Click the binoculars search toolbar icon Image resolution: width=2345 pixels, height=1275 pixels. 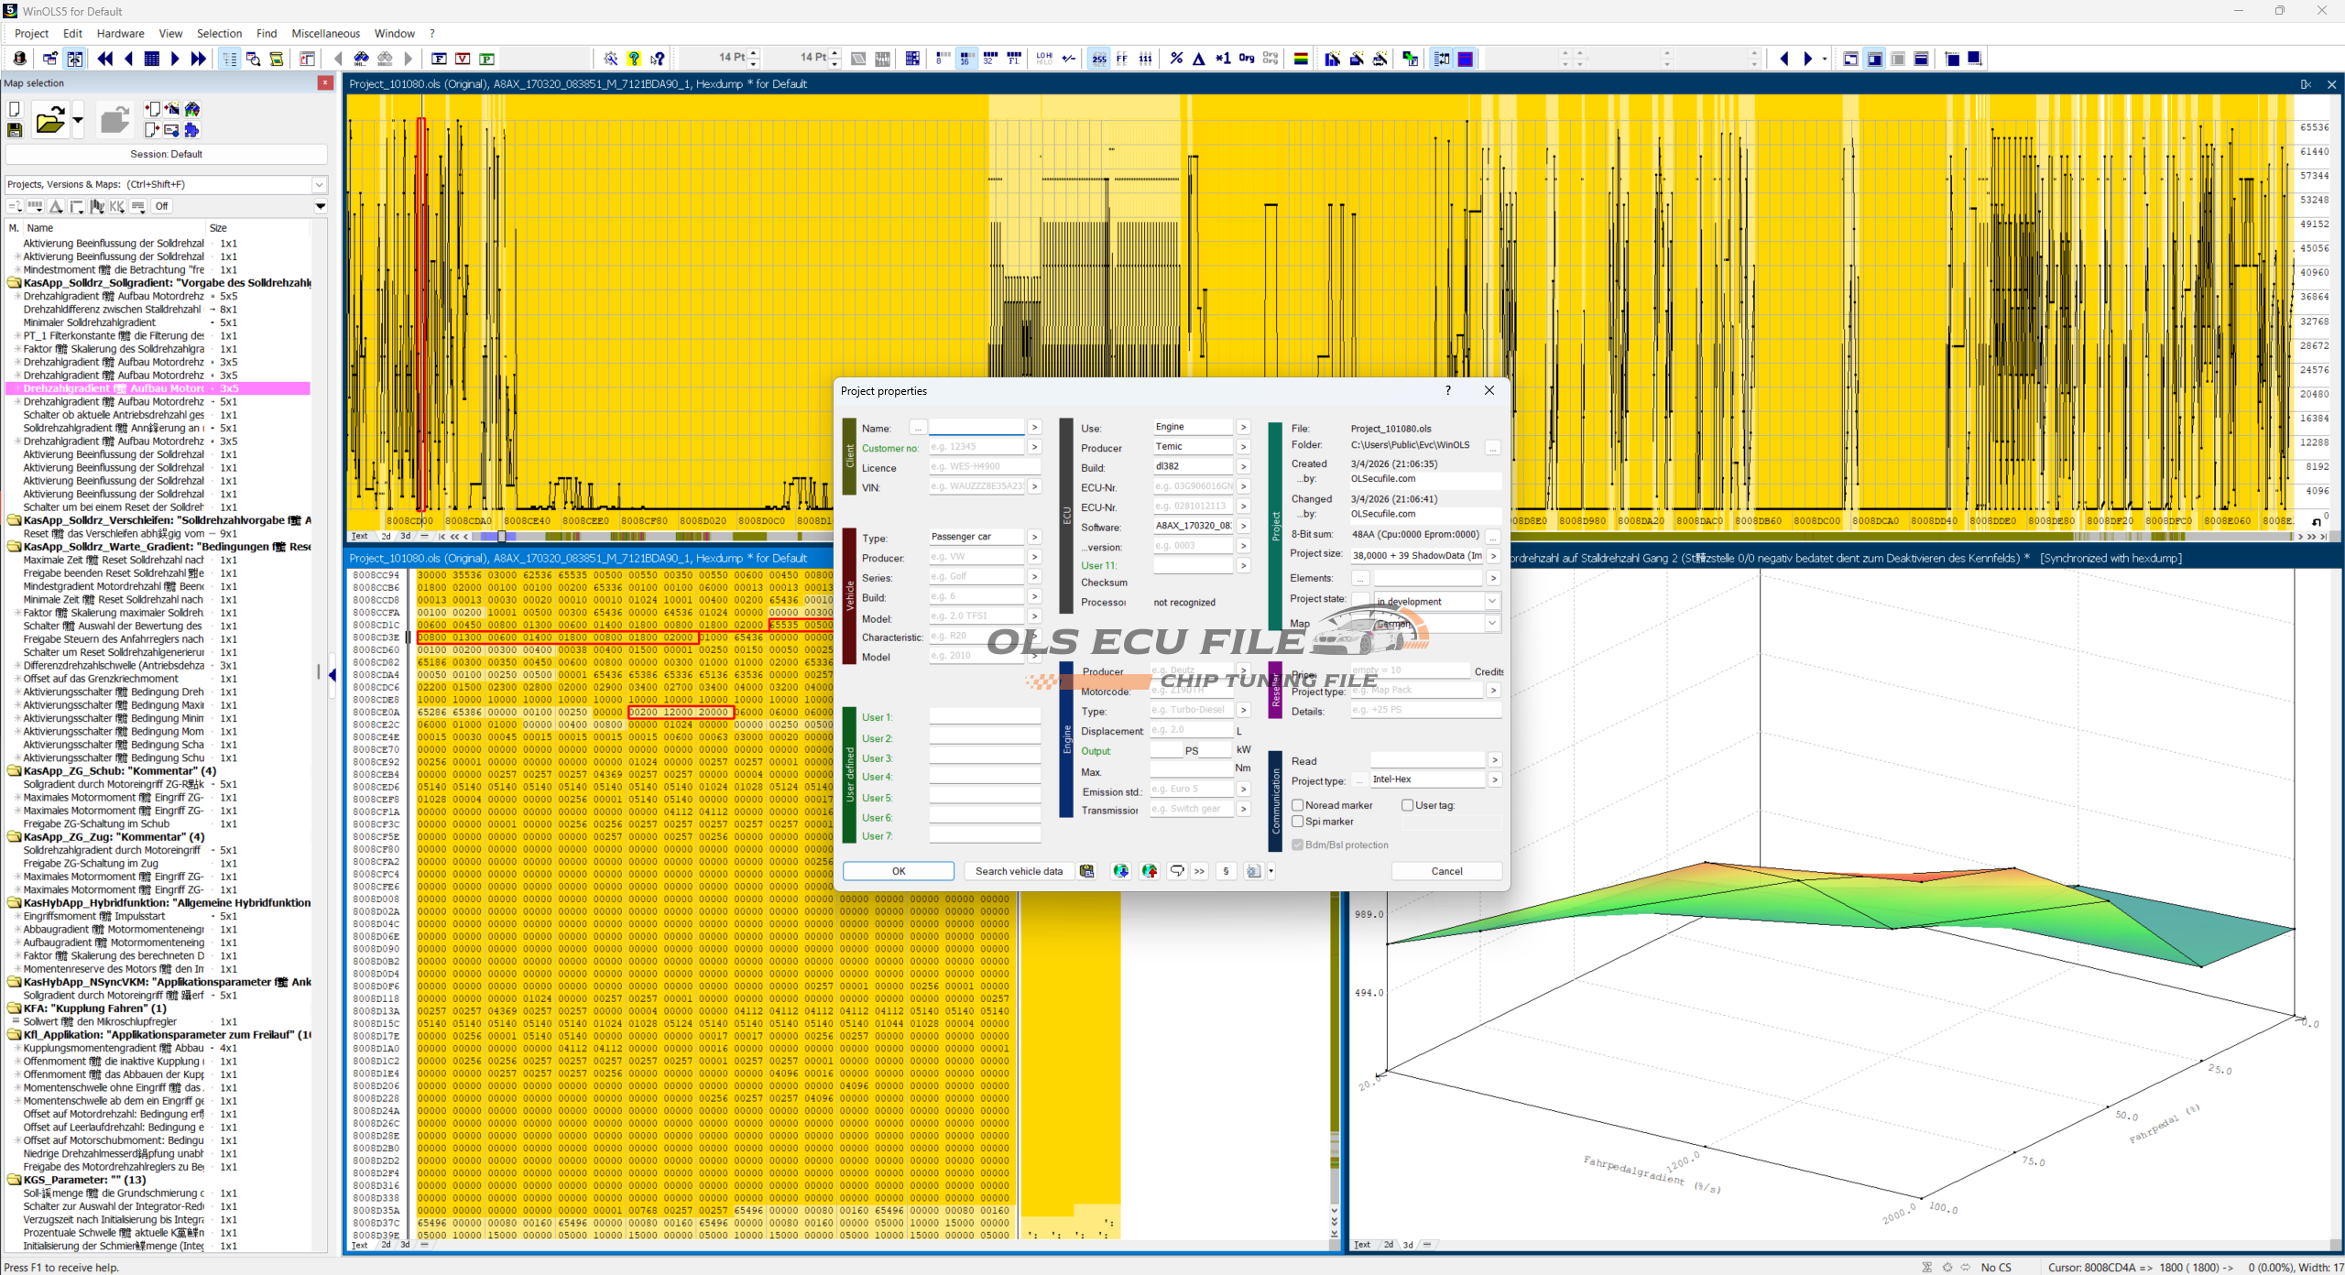click(362, 59)
